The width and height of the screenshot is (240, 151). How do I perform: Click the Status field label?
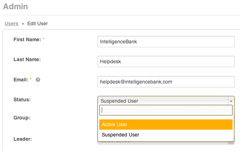(22, 99)
